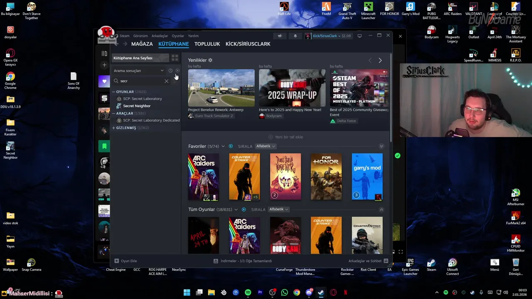Open the KICK/SIRIUSCLARK profile tab

(x=248, y=44)
